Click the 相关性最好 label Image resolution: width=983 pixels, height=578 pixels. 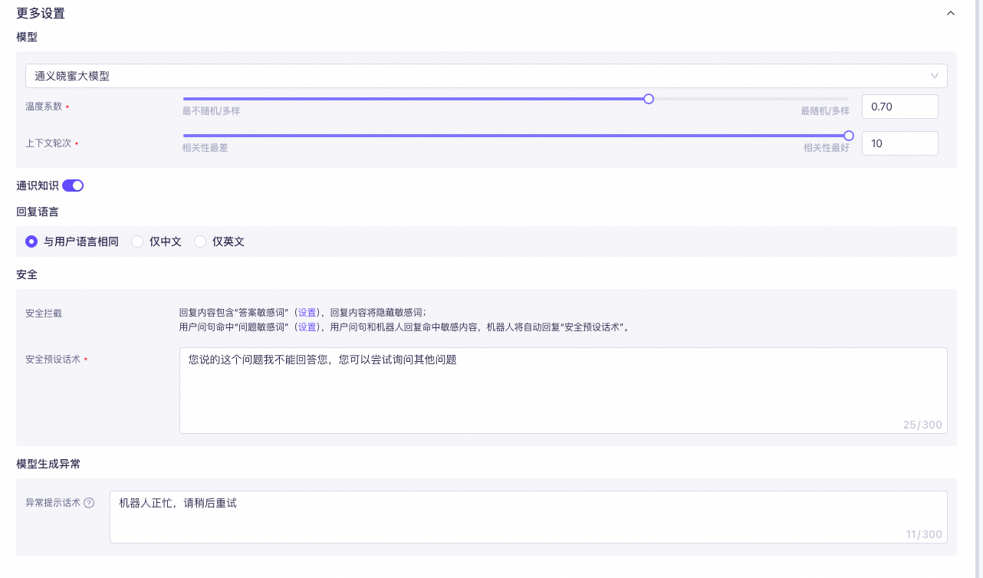[827, 148]
